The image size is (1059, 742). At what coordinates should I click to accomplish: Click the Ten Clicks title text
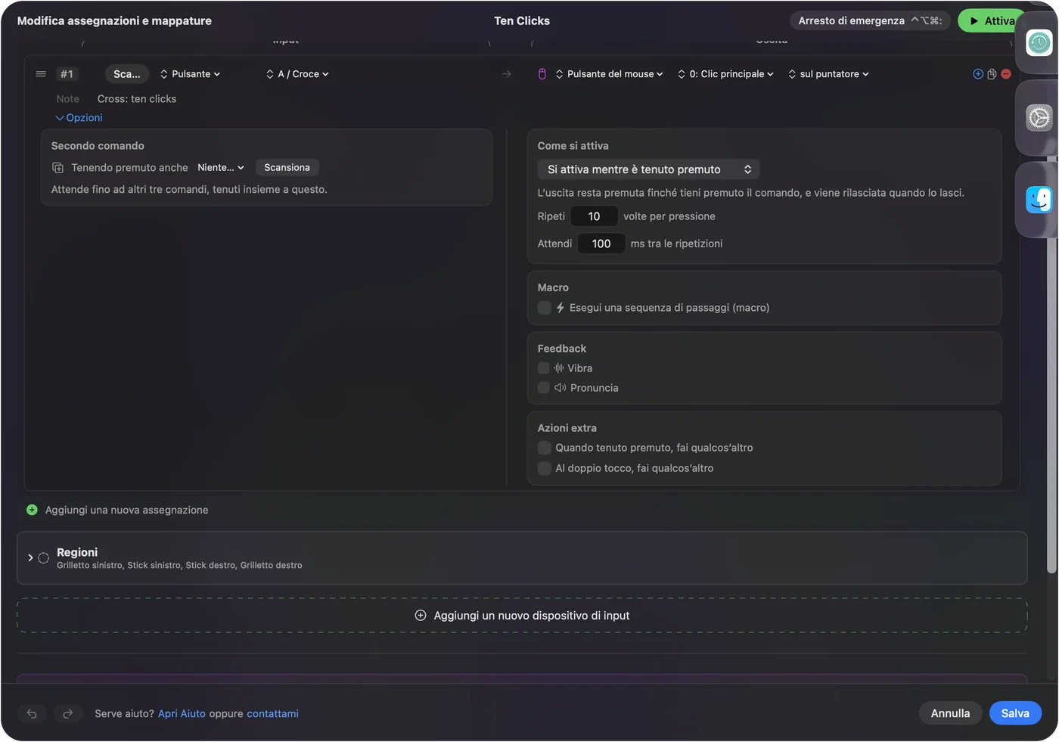click(522, 20)
